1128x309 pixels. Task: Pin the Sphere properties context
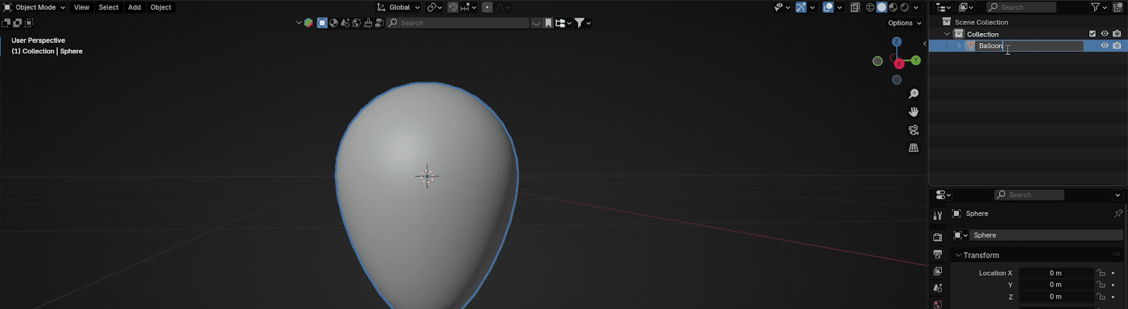click(x=1117, y=213)
